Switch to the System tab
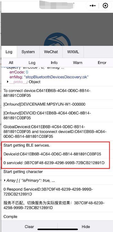The image size is (113, 232). [x=28, y=52]
